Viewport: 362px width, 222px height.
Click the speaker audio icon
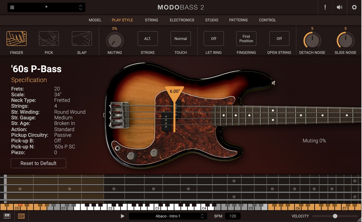point(339,8)
